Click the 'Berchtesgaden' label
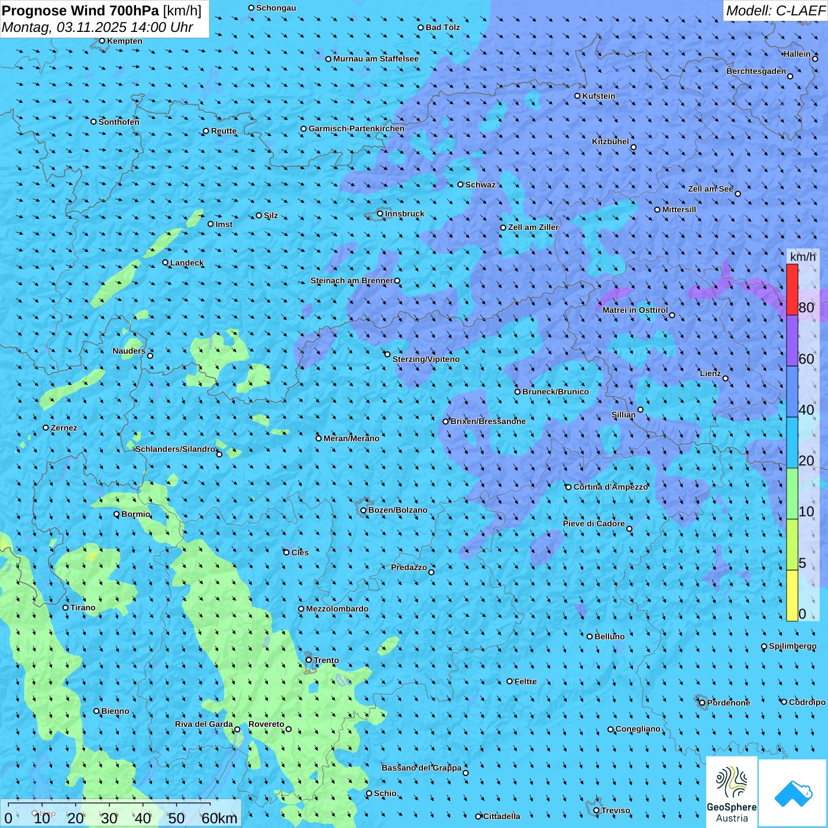The width and height of the screenshot is (828, 828). (756, 71)
